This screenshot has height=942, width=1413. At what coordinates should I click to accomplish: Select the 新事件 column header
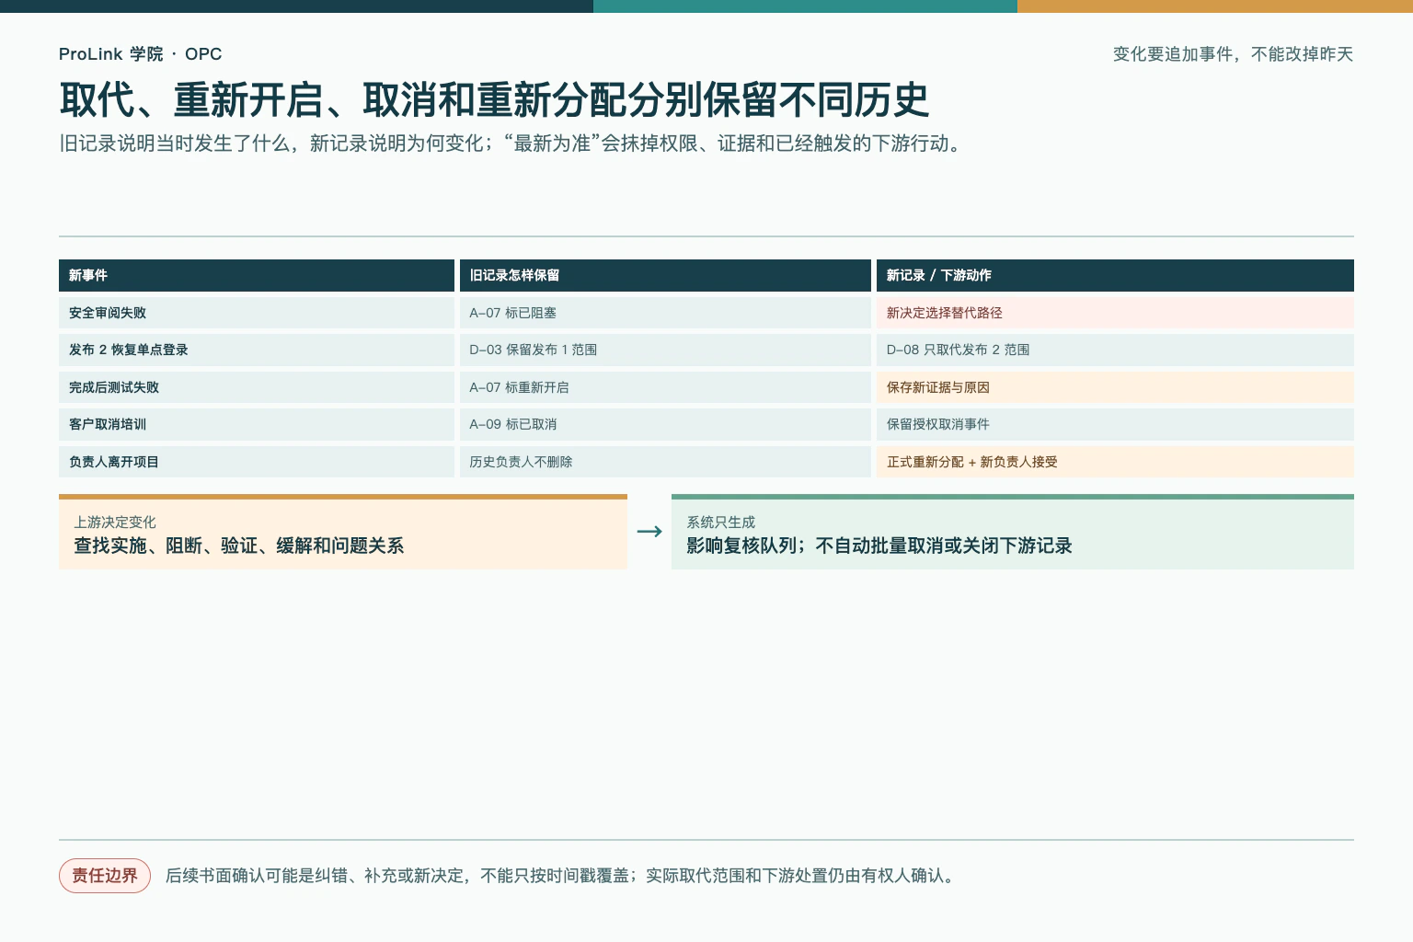(257, 275)
